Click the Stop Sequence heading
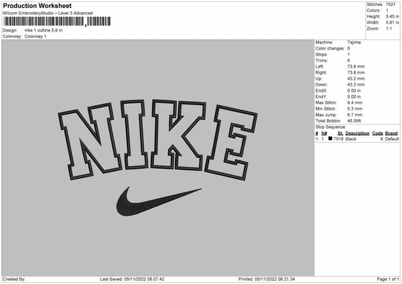 pos(331,127)
